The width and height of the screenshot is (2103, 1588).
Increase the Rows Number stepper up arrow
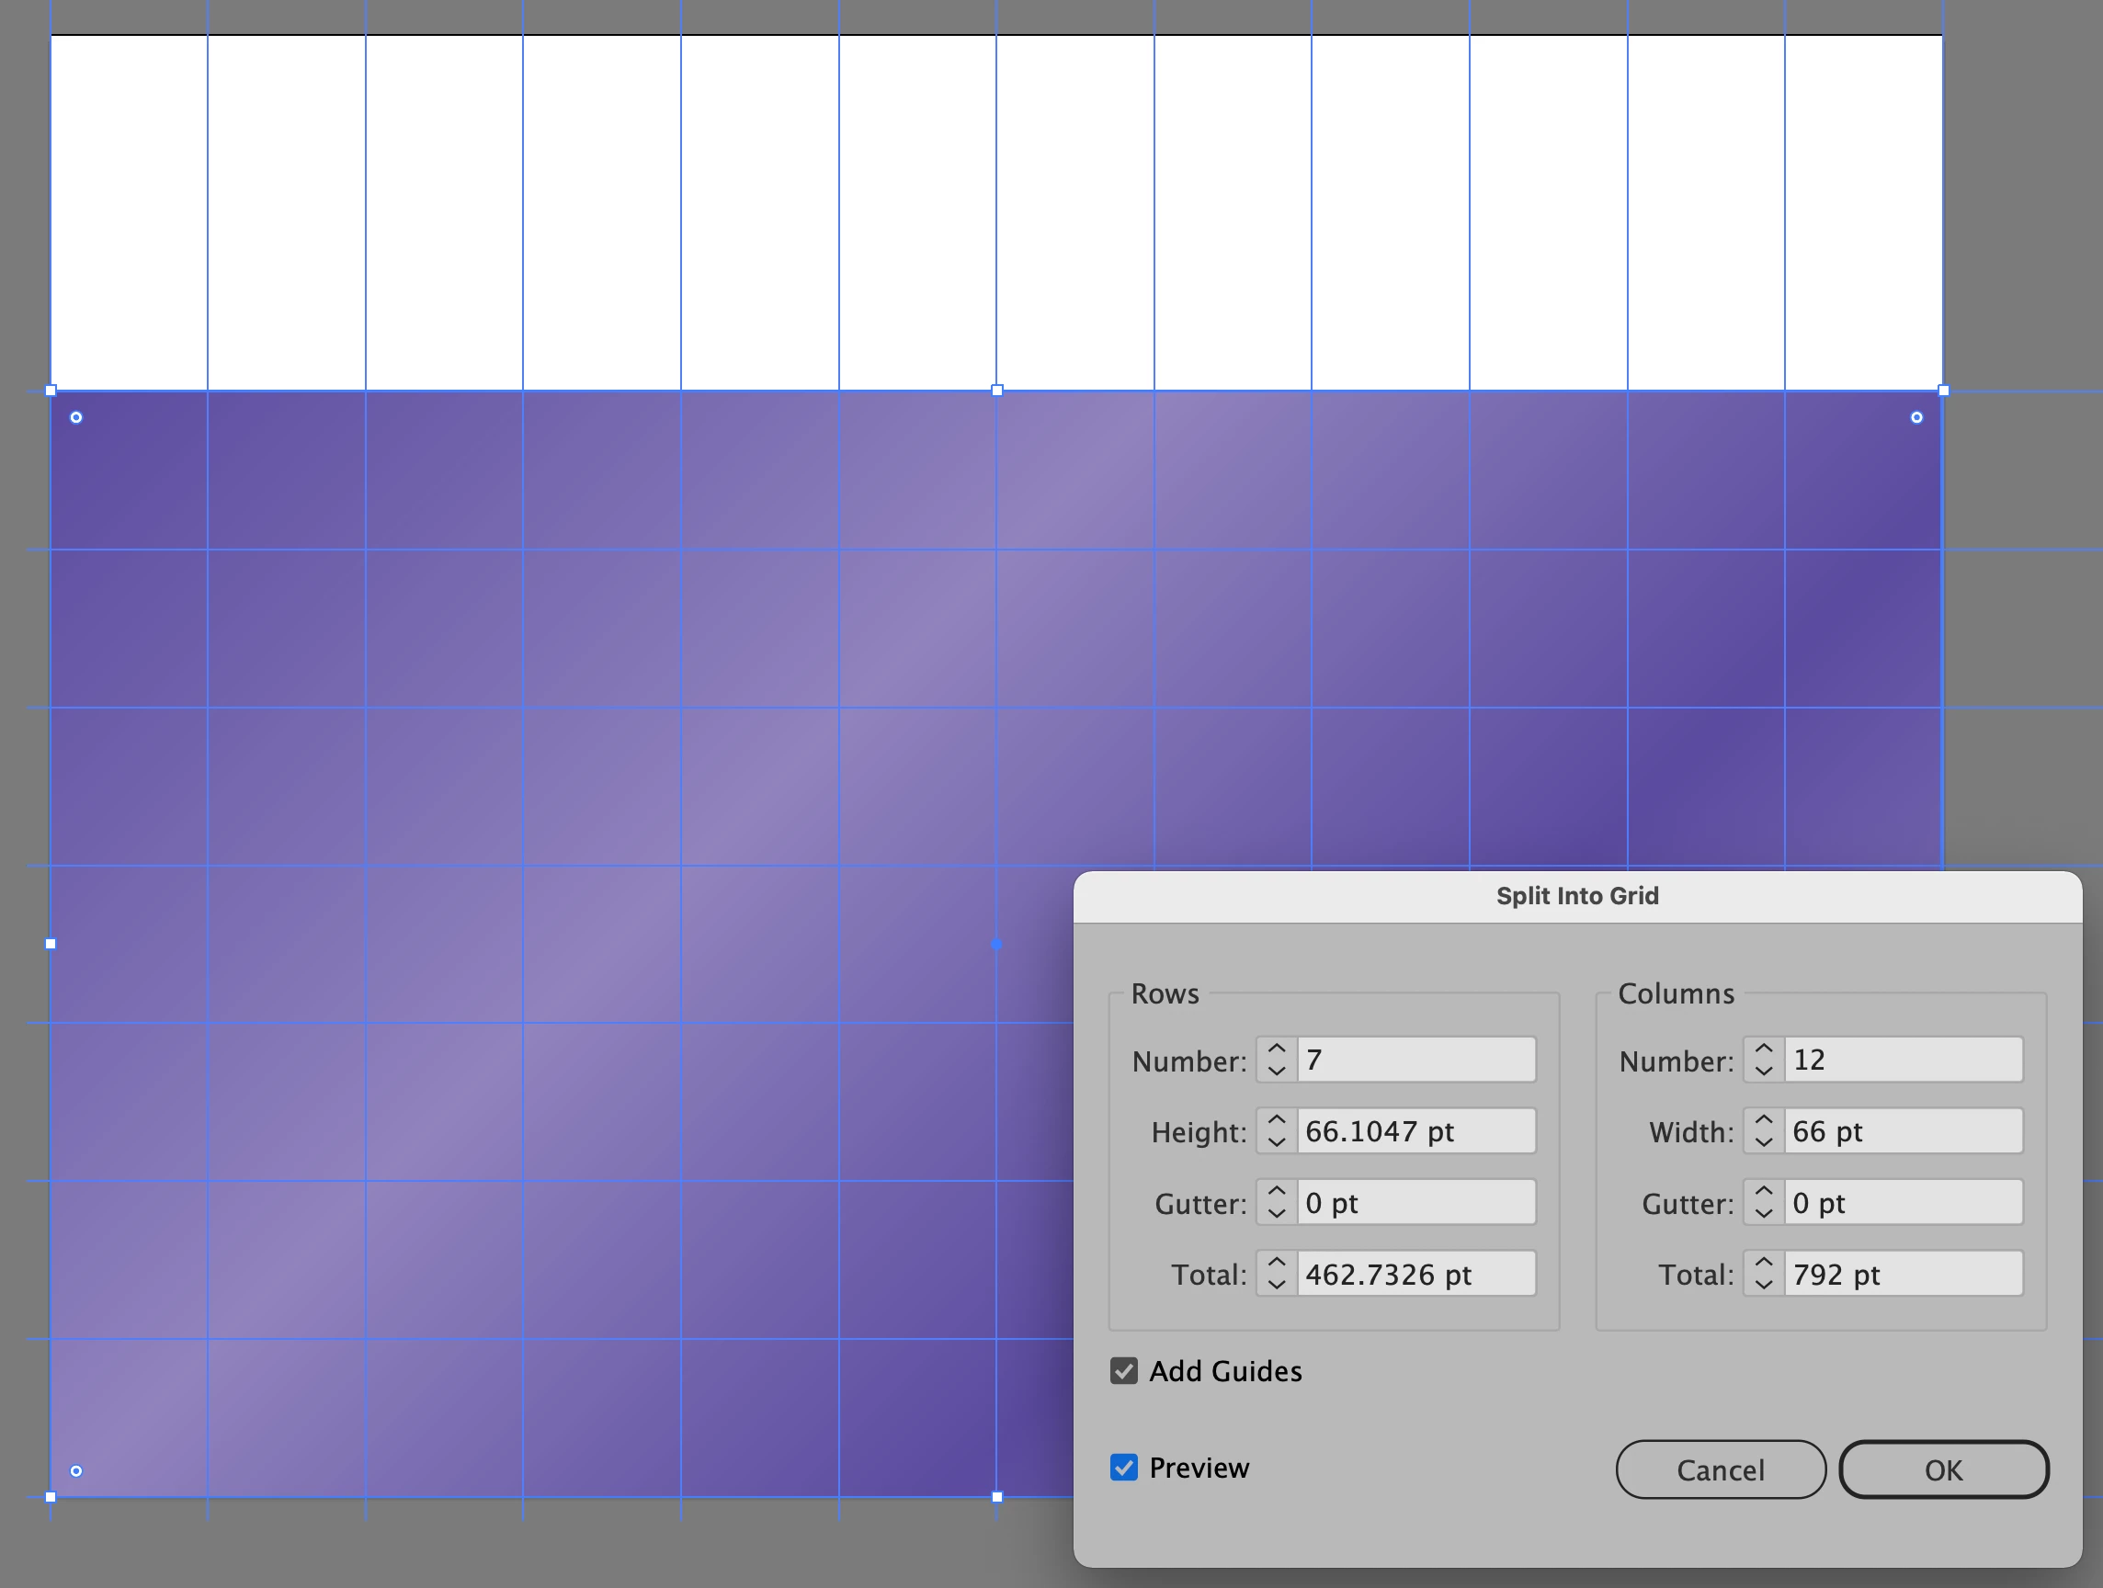pos(1277,1049)
